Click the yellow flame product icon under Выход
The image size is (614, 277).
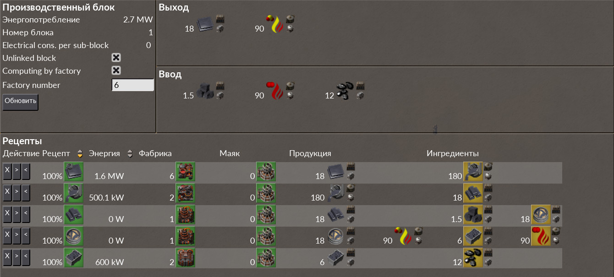click(x=276, y=25)
